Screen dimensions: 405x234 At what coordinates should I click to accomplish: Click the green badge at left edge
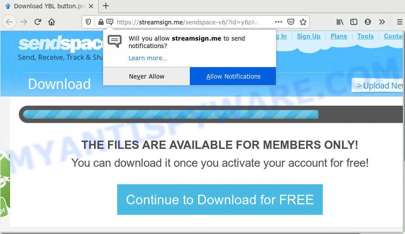click(5, 186)
